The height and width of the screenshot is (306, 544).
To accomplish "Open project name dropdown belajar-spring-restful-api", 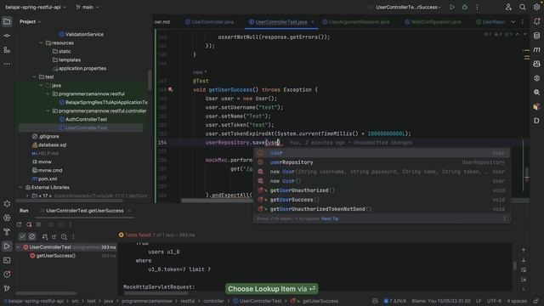I will pyautogui.click(x=36, y=7).
